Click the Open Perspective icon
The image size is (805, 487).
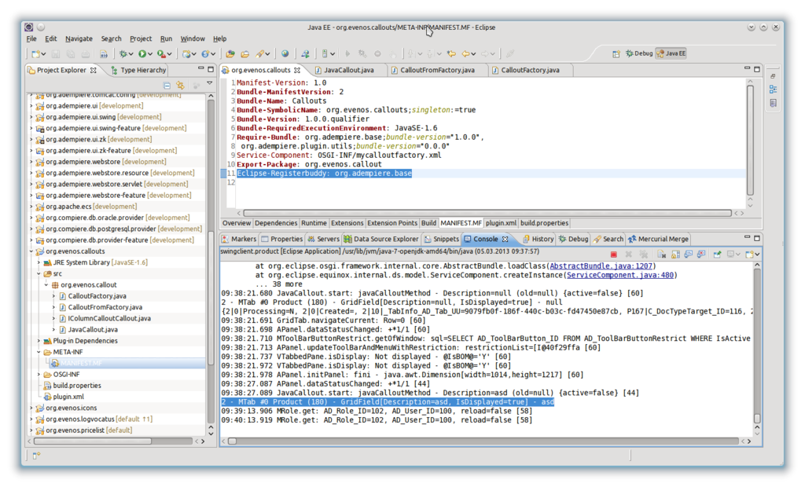coord(617,53)
